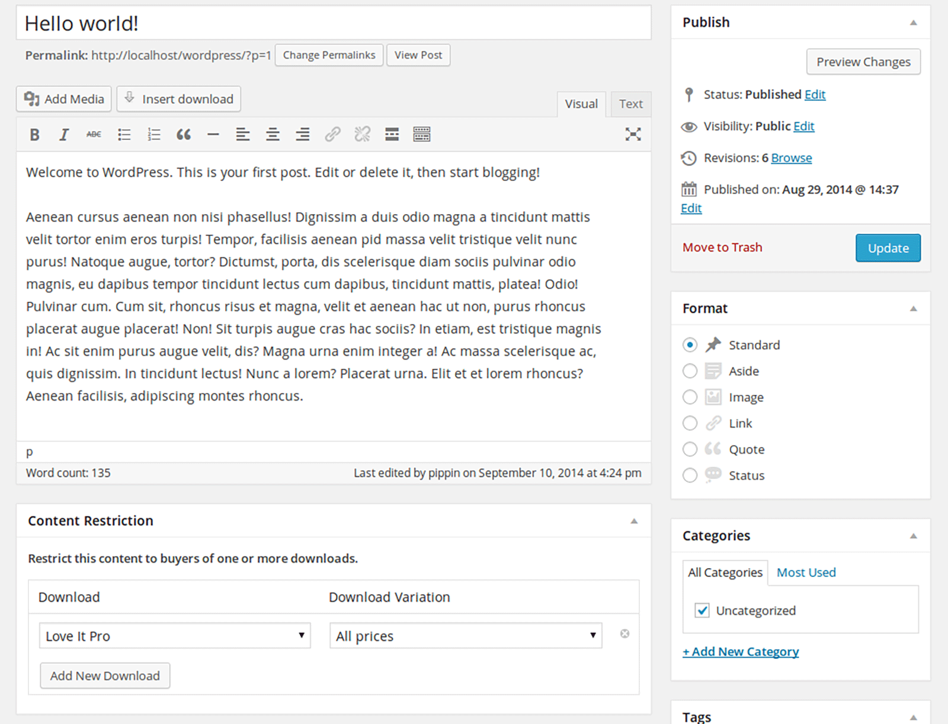
Task: Collapse the Publish panel
Action: (914, 23)
